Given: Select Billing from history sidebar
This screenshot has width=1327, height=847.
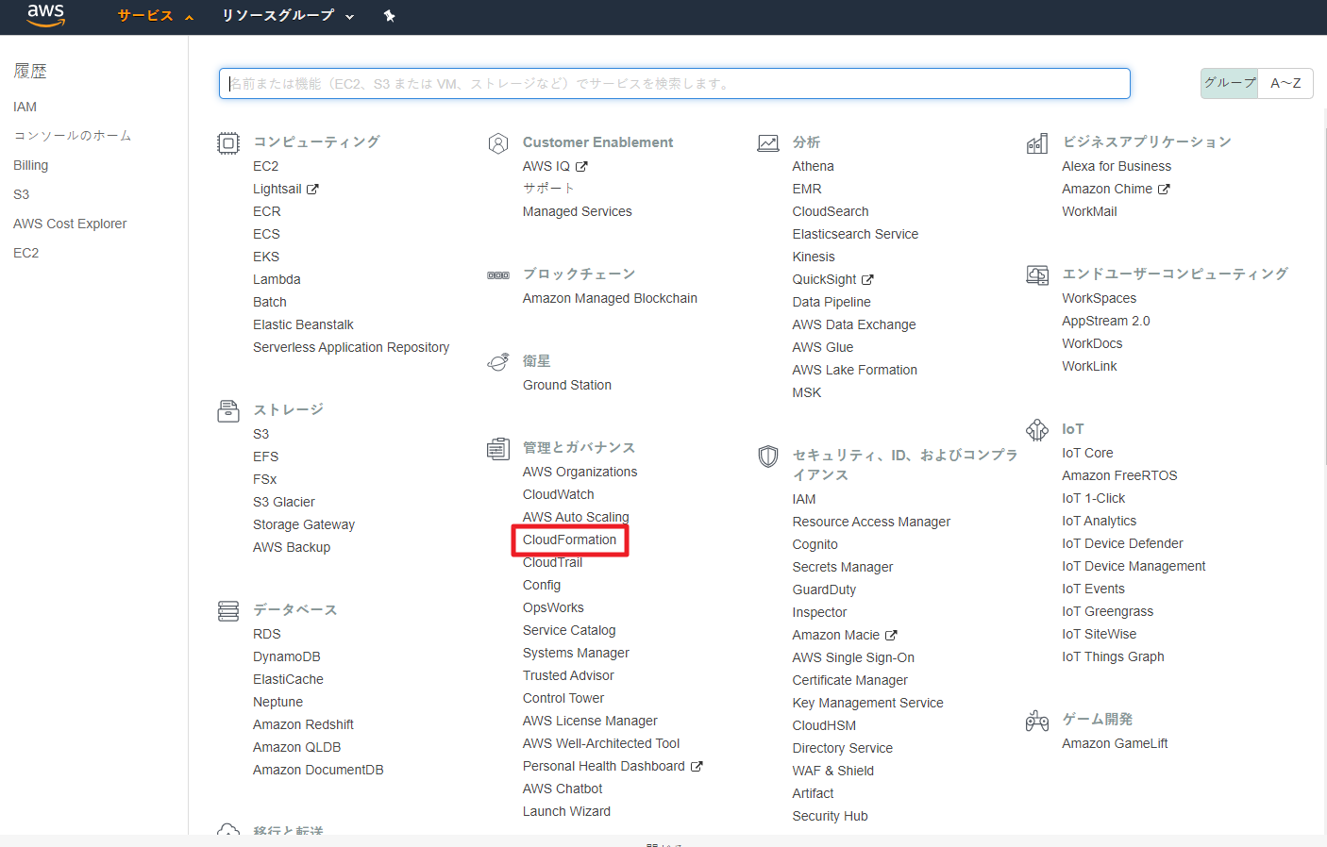Looking at the screenshot, I should coord(30,165).
